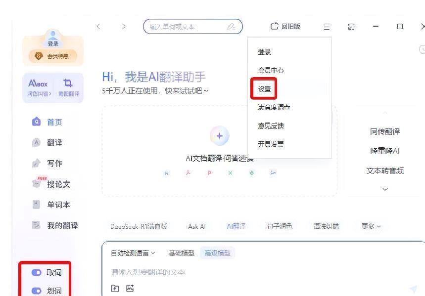This screenshot has height=296, width=425.
Task: Click the login avatar icon
Action: point(53,35)
